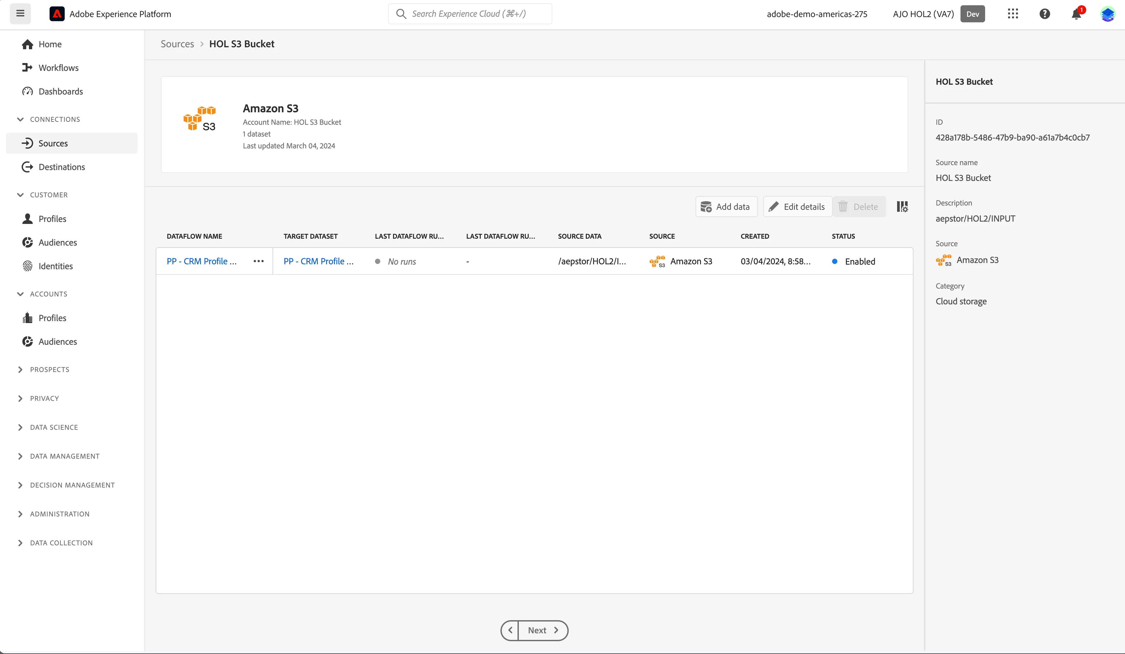Collapse the Accounts section
The width and height of the screenshot is (1125, 654).
click(x=42, y=294)
